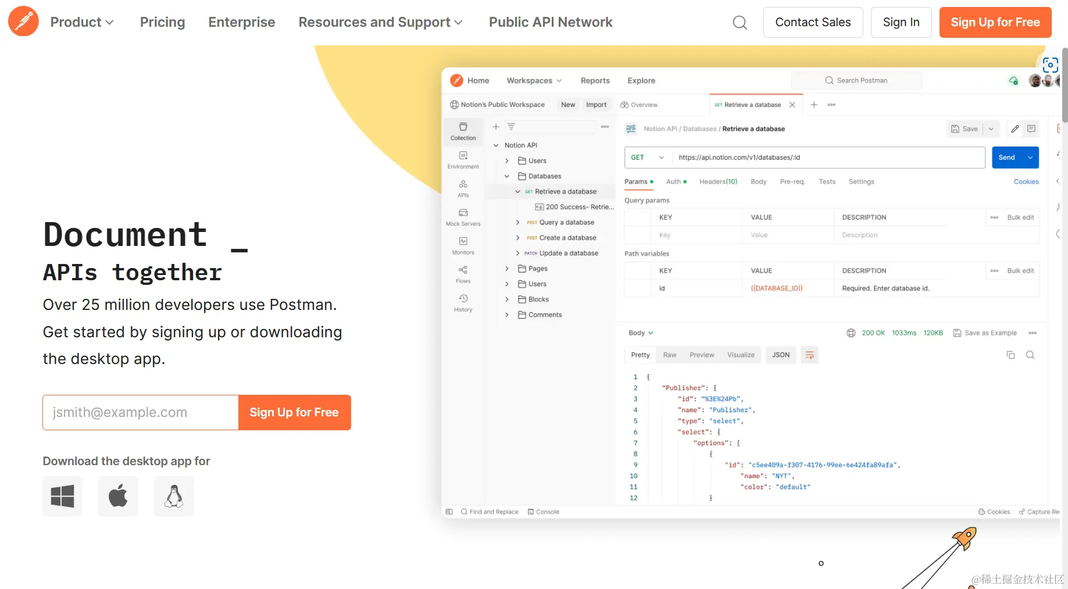Open a new request tab with plus
1068x589 pixels.
click(x=814, y=105)
